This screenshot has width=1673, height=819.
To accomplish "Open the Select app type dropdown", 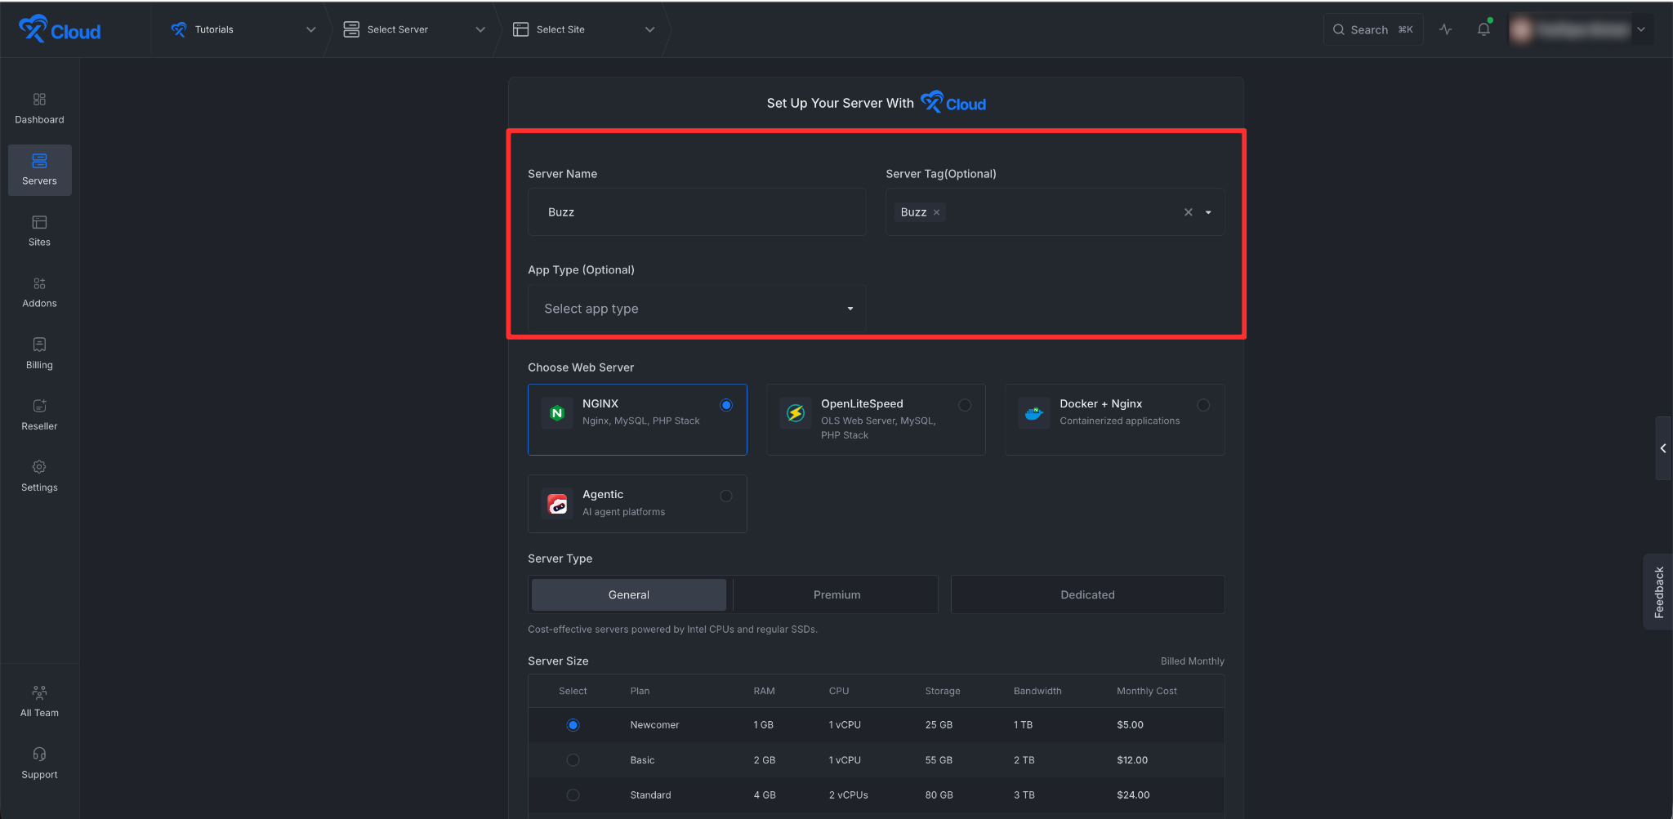I will [x=697, y=309].
